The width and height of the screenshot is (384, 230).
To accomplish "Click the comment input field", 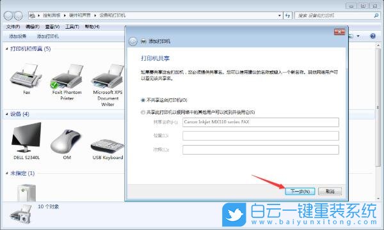I will click(x=260, y=150).
